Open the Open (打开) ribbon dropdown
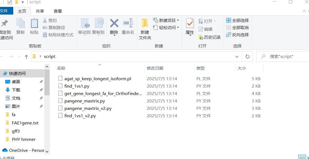Screen dimensions: 309x159 207,21
